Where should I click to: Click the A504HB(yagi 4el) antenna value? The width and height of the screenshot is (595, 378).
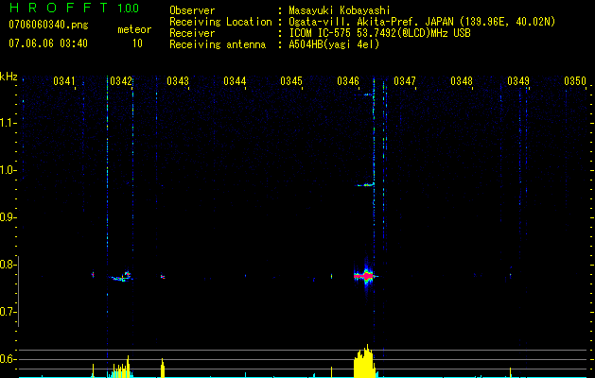334,44
